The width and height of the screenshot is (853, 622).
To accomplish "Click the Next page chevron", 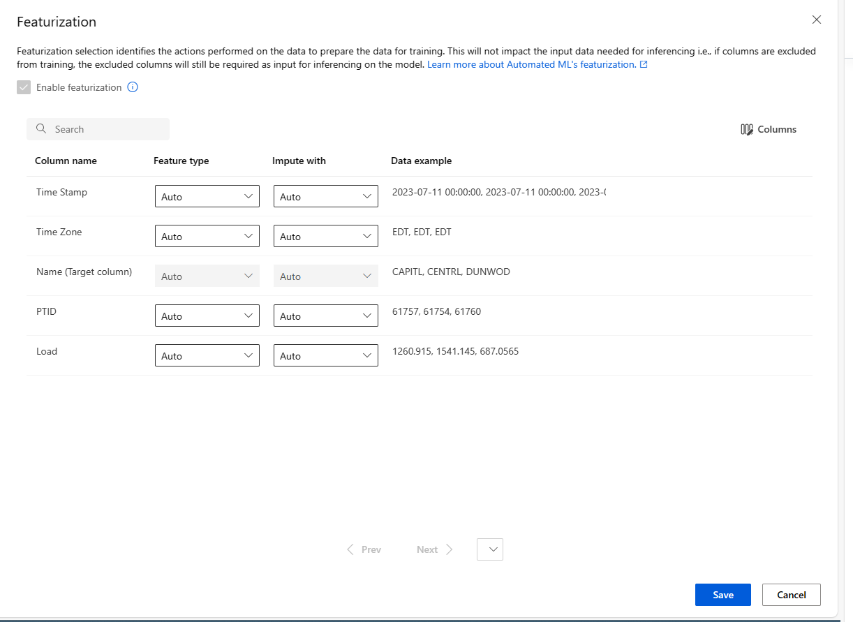I will [x=449, y=549].
